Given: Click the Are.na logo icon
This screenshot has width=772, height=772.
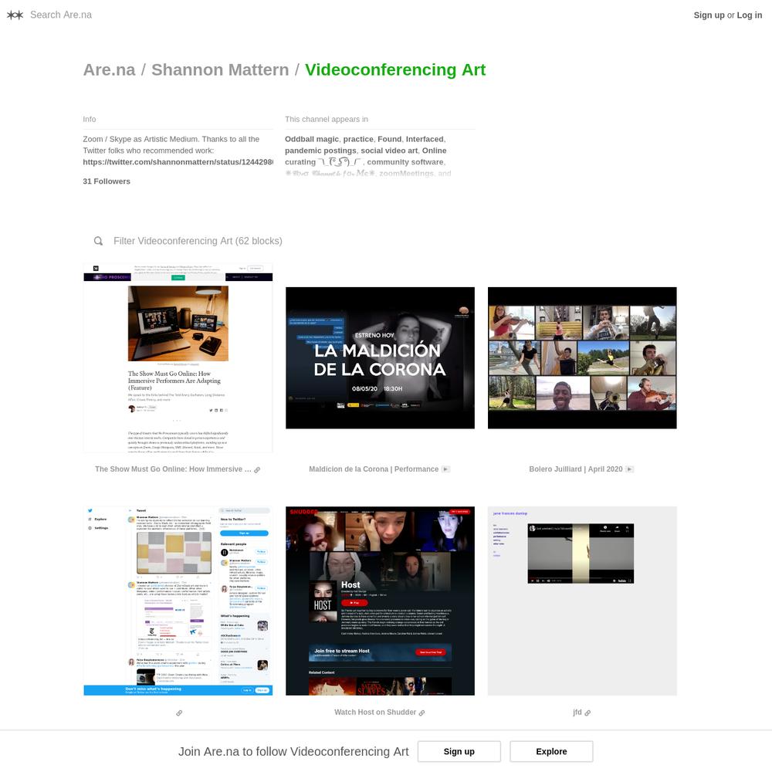Looking at the screenshot, I should click(15, 15).
